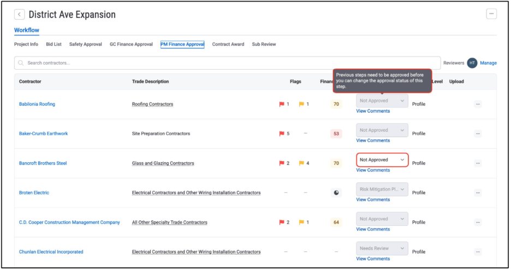The image size is (511, 270).
Task: Switch to Bid List step
Action: (x=54, y=44)
